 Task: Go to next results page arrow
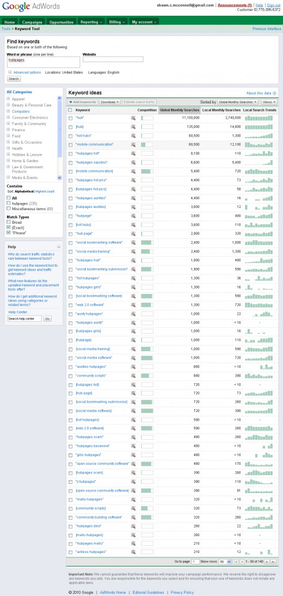[x=267, y=561]
